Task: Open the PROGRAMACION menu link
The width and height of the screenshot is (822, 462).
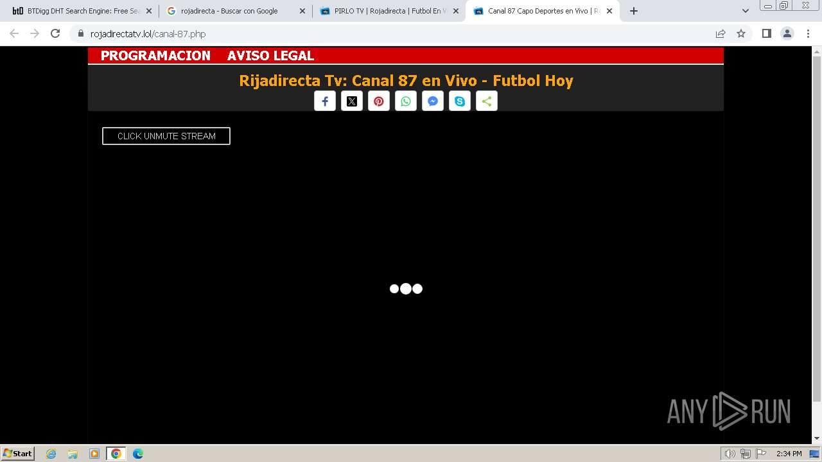Action: [x=155, y=56]
